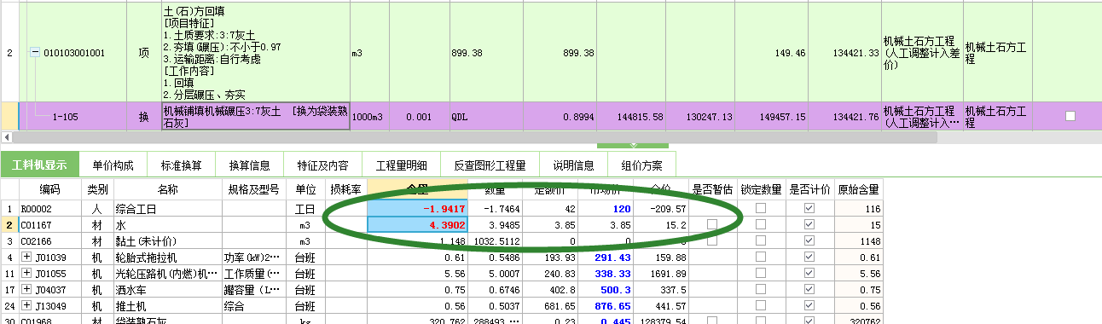The width and height of the screenshot is (1102, 324).
Task: Toggle 锁定数量 for 光轮压路机 row
Action: click(761, 273)
